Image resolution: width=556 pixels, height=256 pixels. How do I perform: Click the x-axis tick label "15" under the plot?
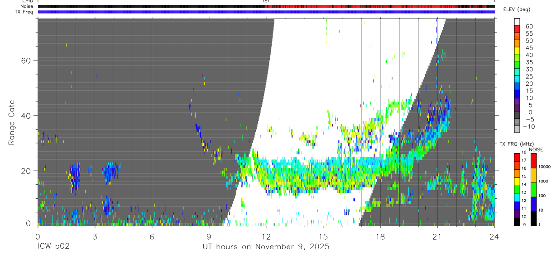tap(323, 237)
